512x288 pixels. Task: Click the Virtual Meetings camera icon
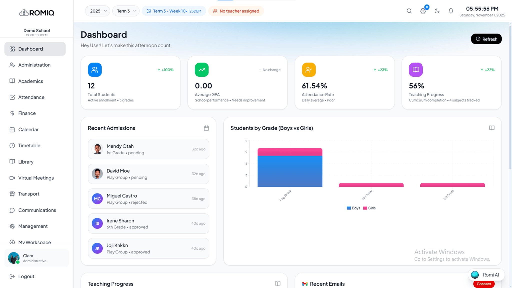(x=12, y=177)
